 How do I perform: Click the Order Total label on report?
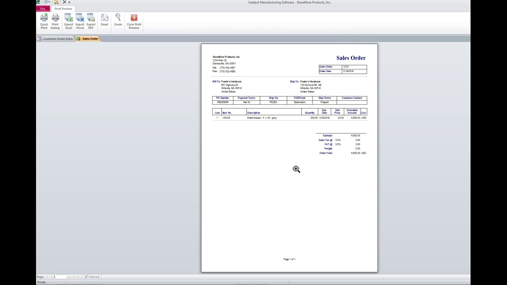coord(326,153)
